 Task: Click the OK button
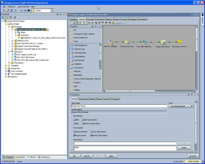point(74,156)
